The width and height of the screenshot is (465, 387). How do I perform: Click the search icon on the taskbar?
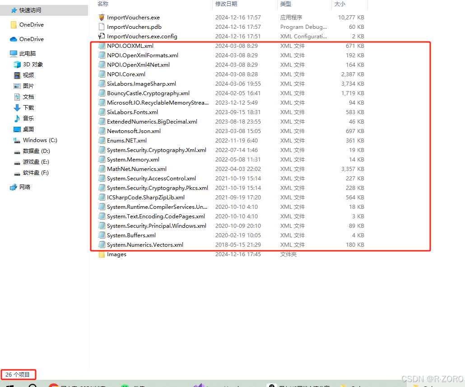point(32,386)
